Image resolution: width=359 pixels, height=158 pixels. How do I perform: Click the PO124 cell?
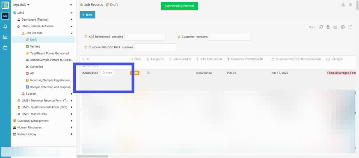[x=231, y=73]
